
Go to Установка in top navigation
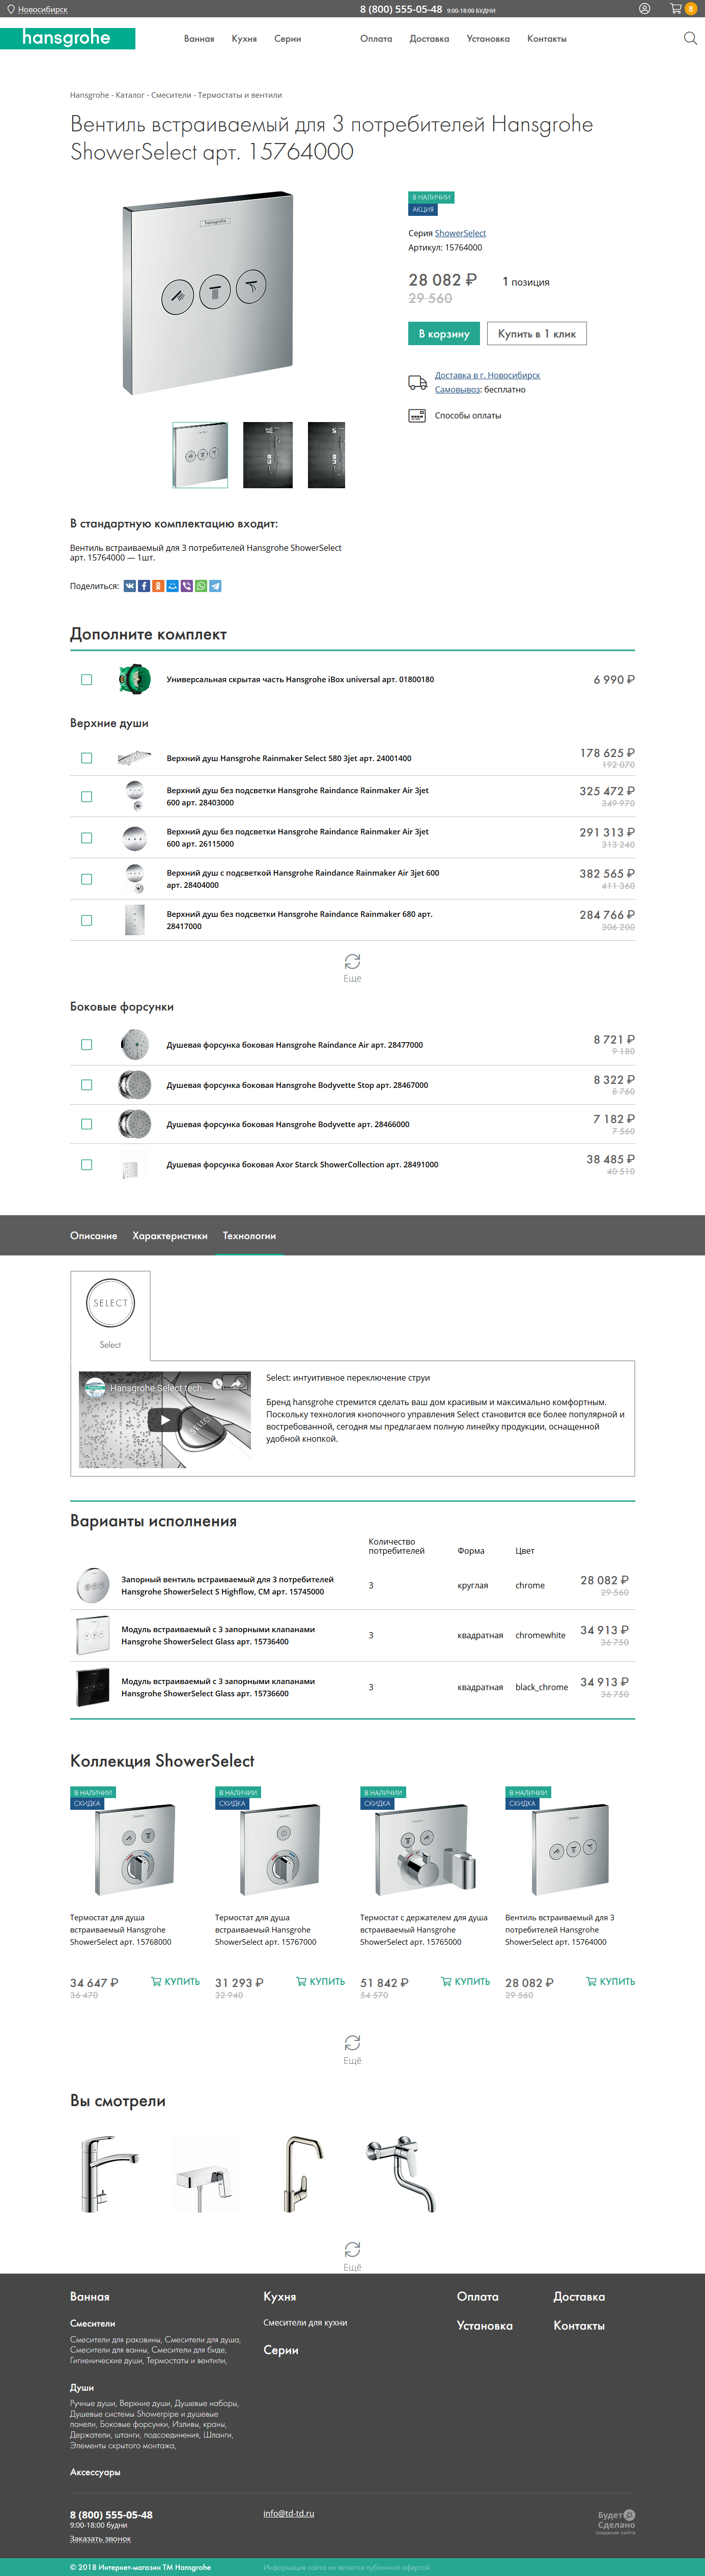tap(488, 39)
